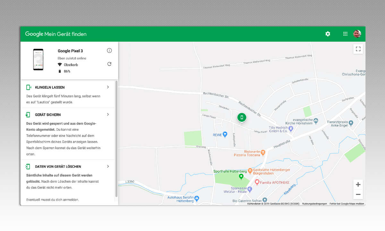Click the side panel vertical scrollbar
This screenshot has height=231, width=385.
(116, 139)
